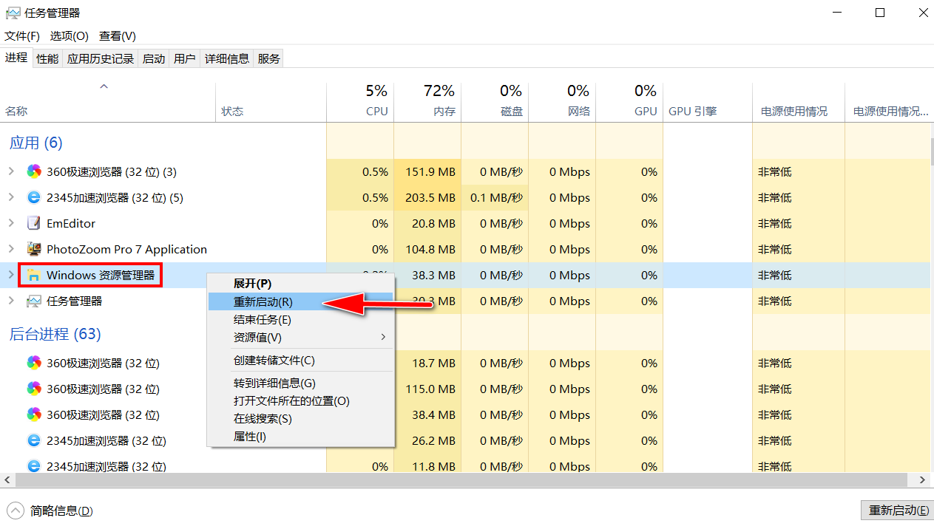Sort by the 名称 column header

click(108, 103)
